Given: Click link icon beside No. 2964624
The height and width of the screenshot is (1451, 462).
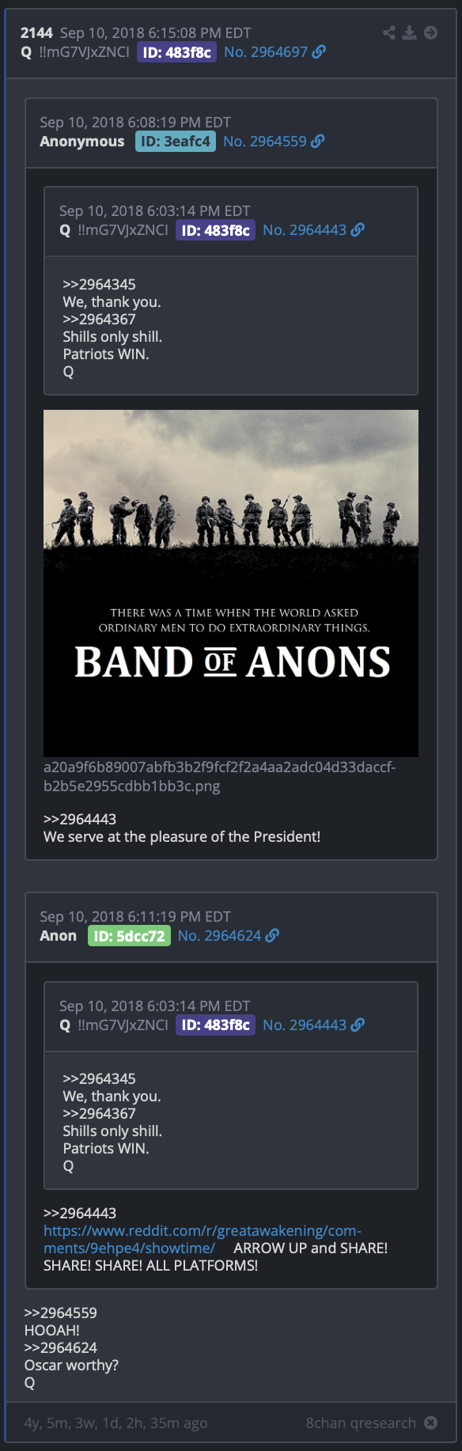Looking at the screenshot, I should click(x=272, y=936).
